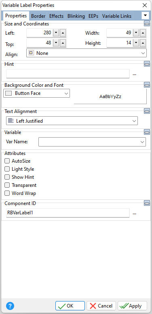Open the Left Justified alignment dropdown

(x=72, y=121)
